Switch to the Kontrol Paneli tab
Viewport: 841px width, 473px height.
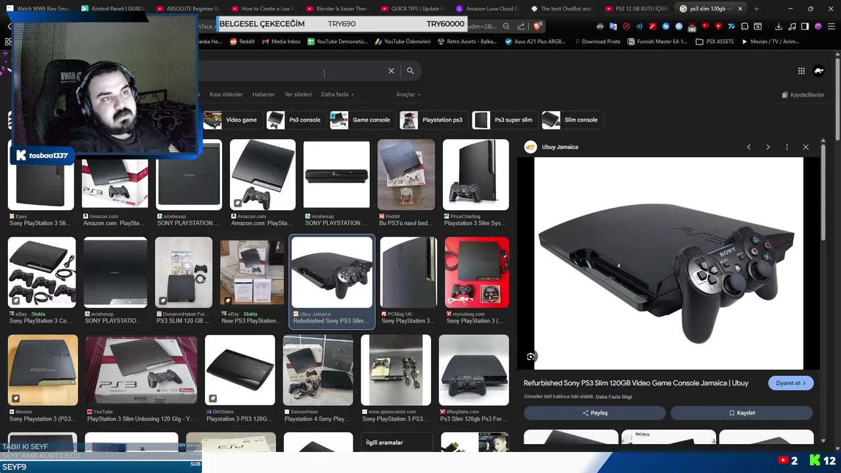point(113,9)
